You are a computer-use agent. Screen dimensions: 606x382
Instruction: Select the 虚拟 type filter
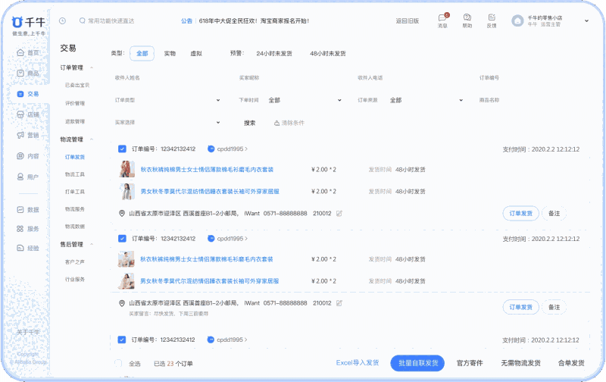[x=196, y=53]
